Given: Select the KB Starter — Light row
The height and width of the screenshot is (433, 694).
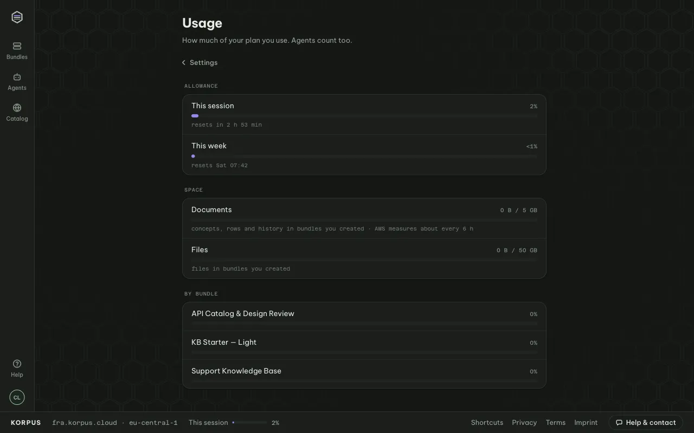Looking at the screenshot, I should coord(364,345).
